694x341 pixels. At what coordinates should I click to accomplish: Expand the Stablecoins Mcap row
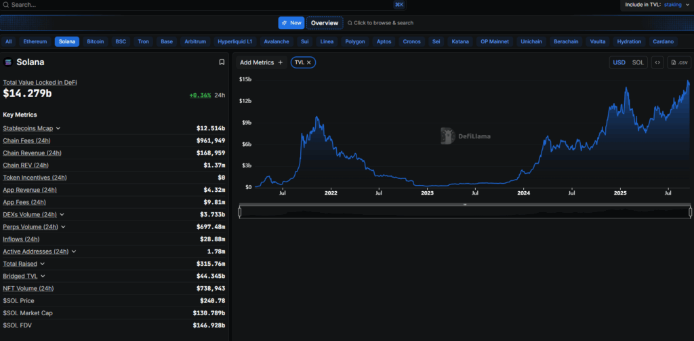58,128
